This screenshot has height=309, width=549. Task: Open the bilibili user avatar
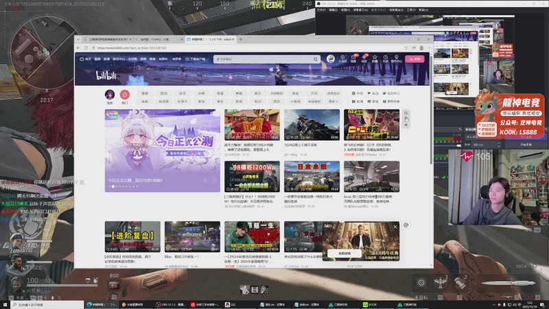[x=331, y=59]
